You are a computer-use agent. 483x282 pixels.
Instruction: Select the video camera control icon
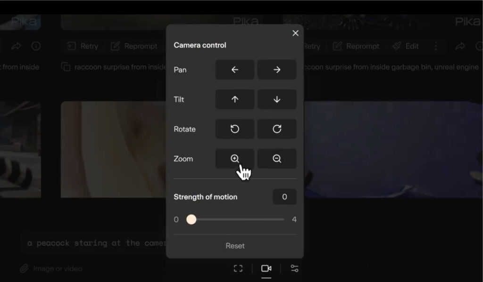tap(266, 267)
